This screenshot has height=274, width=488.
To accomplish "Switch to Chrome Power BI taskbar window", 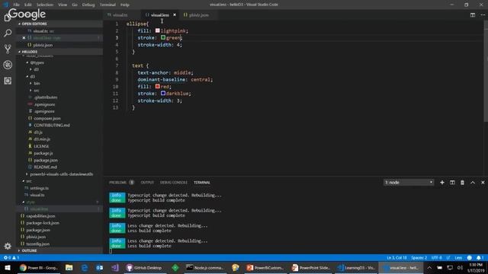I will click(38, 267).
